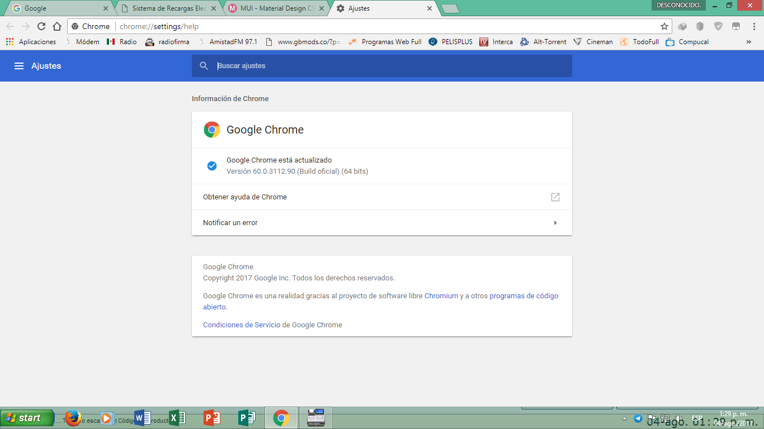Open the PELISPLUS bookmark
This screenshot has width=764, height=429.
pyautogui.click(x=451, y=42)
